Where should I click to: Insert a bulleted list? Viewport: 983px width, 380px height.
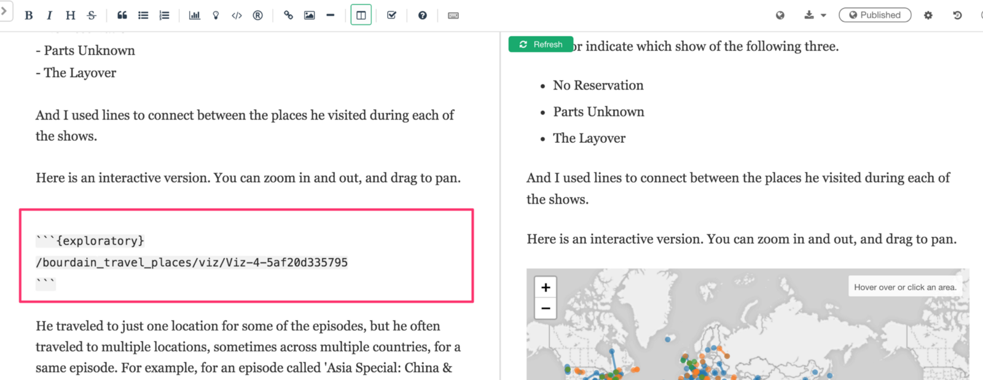tap(143, 15)
